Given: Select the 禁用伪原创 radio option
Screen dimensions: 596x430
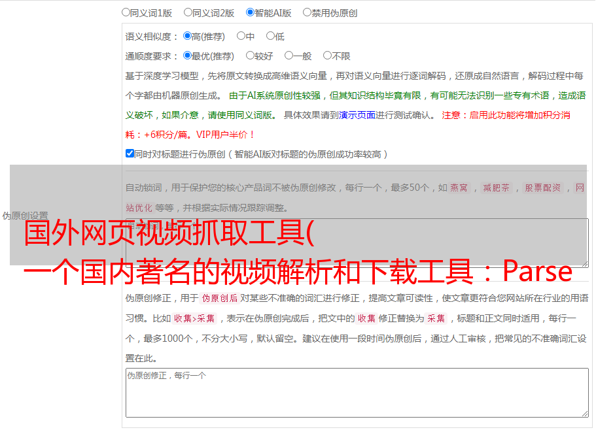Looking at the screenshot, I should [x=307, y=12].
